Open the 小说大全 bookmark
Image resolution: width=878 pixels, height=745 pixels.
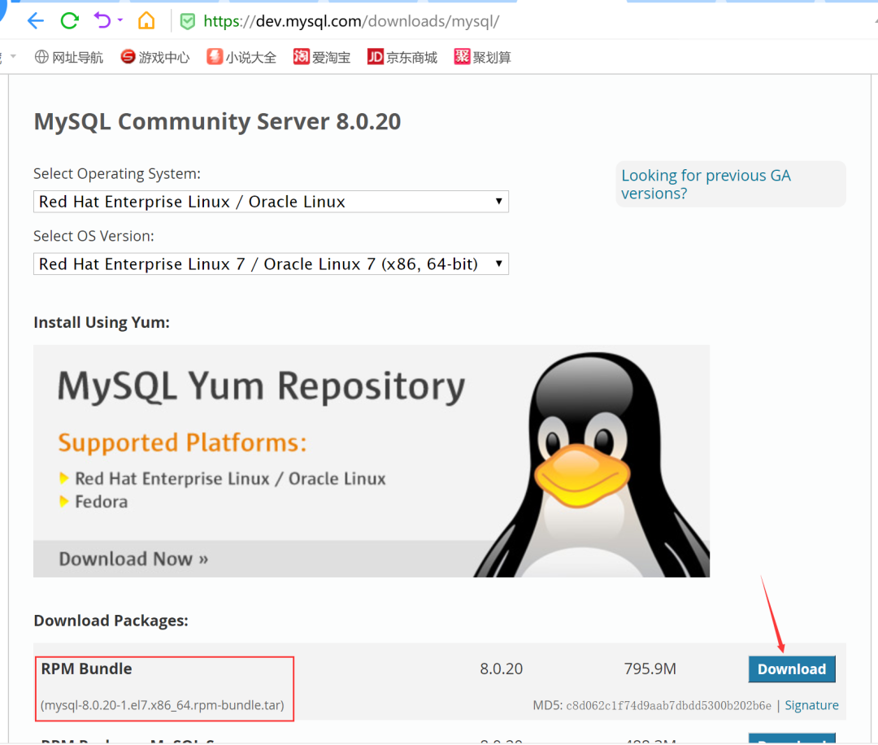tap(241, 57)
